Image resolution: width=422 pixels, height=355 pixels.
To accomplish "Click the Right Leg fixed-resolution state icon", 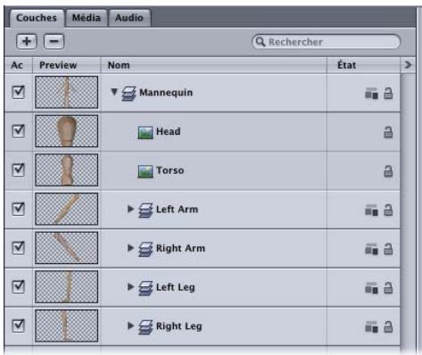I will point(371,327).
